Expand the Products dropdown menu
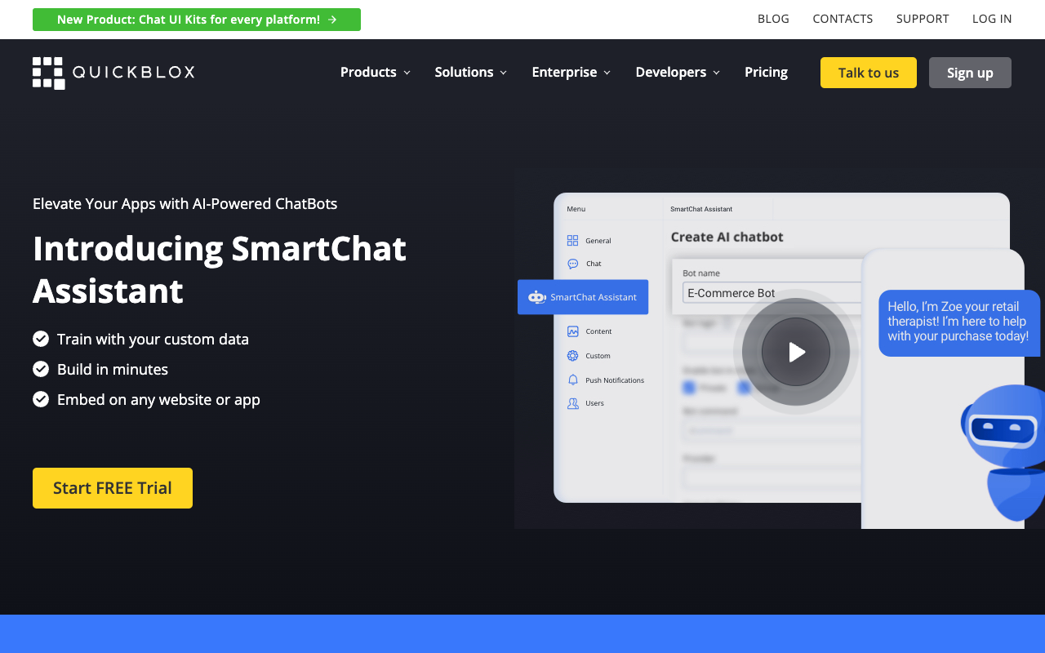1045x653 pixels. tap(376, 73)
